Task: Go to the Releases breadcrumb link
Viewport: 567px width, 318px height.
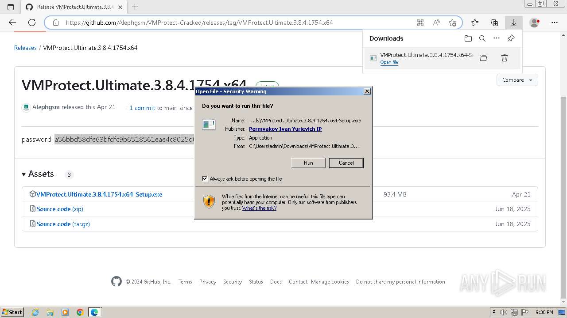Action: coord(25,48)
